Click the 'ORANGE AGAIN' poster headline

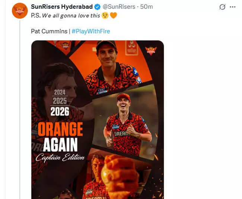point(61,137)
